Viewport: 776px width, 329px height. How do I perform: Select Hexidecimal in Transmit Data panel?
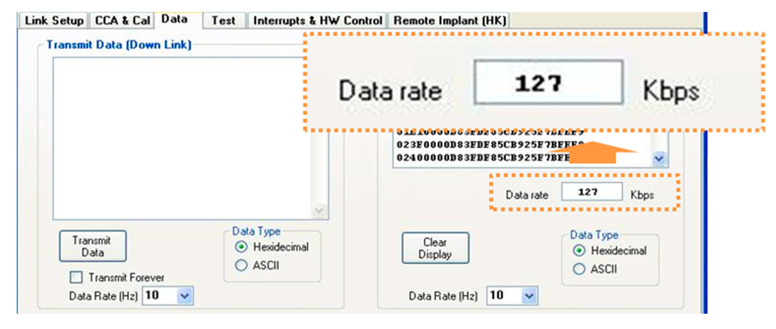pos(241,247)
